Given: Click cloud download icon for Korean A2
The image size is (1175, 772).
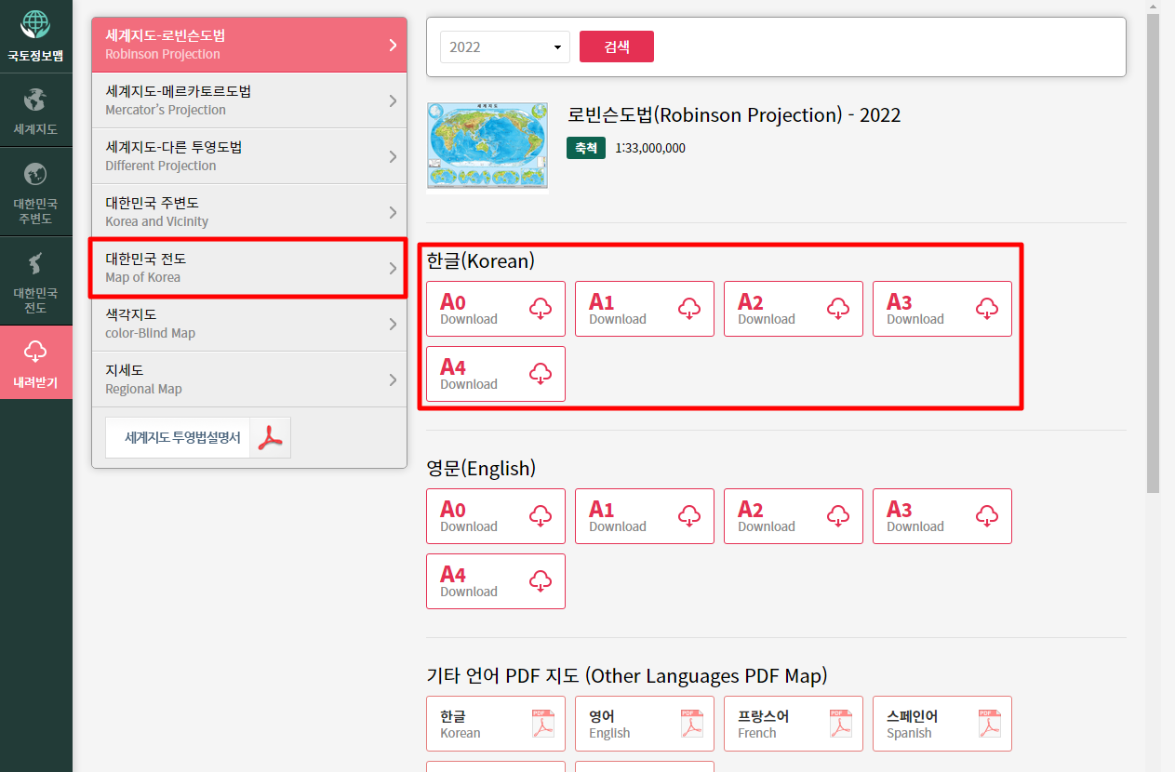Looking at the screenshot, I should tap(838, 309).
